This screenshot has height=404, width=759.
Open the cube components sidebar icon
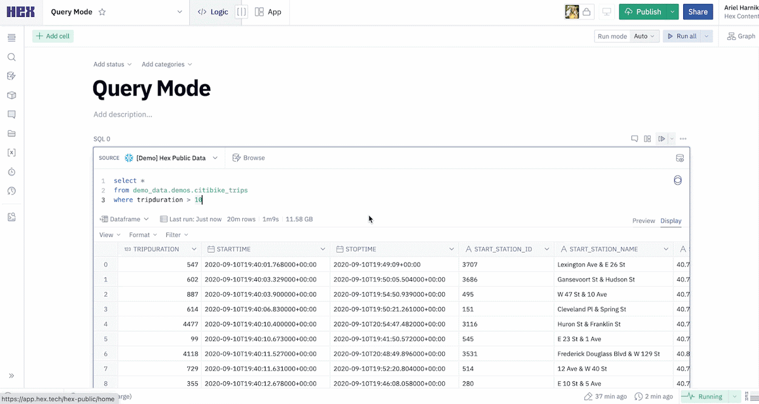click(11, 95)
